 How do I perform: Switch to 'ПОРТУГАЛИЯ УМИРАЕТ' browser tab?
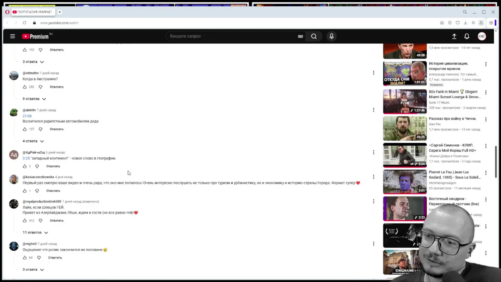[33, 12]
